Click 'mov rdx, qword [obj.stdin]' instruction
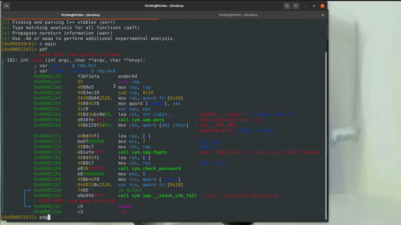 [153, 125]
